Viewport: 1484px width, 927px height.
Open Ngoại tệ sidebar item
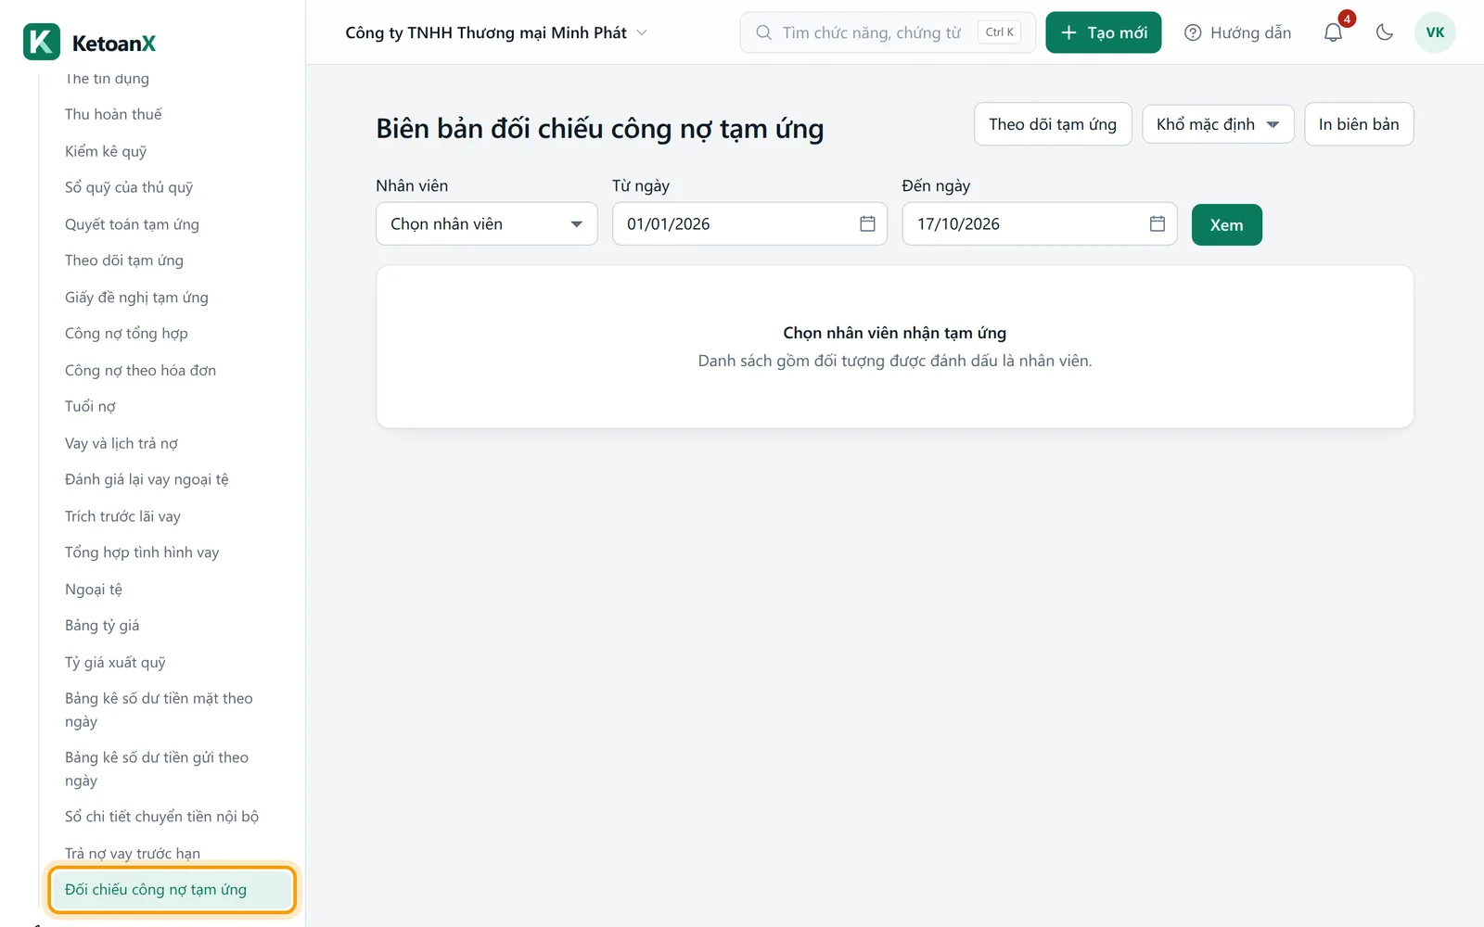94,590
